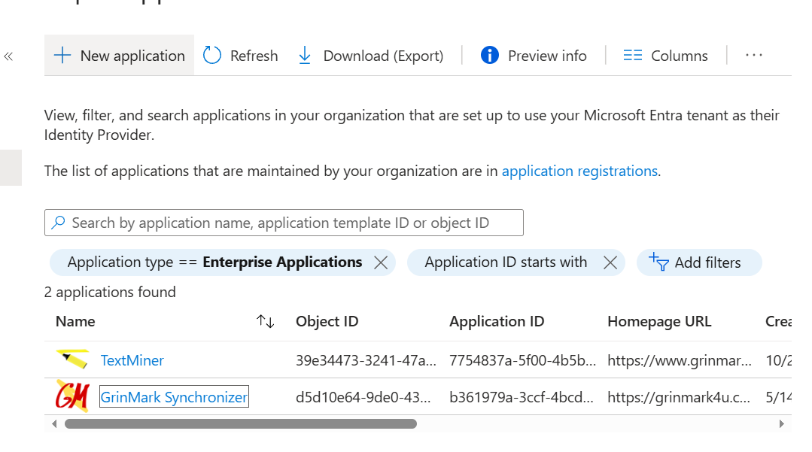812x452 pixels.
Task: Click the Application ID column header
Action: click(497, 322)
